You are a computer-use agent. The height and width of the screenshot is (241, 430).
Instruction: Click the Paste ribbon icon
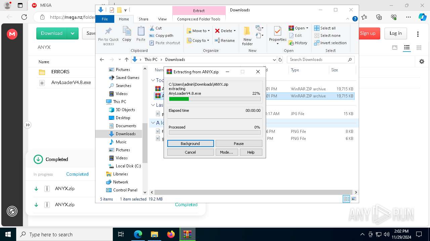point(141,34)
